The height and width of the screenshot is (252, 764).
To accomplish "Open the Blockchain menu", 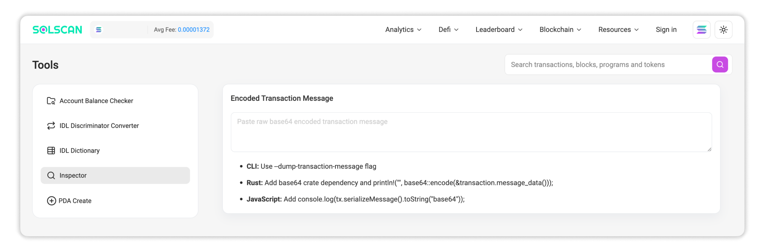I will pyautogui.click(x=560, y=30).
